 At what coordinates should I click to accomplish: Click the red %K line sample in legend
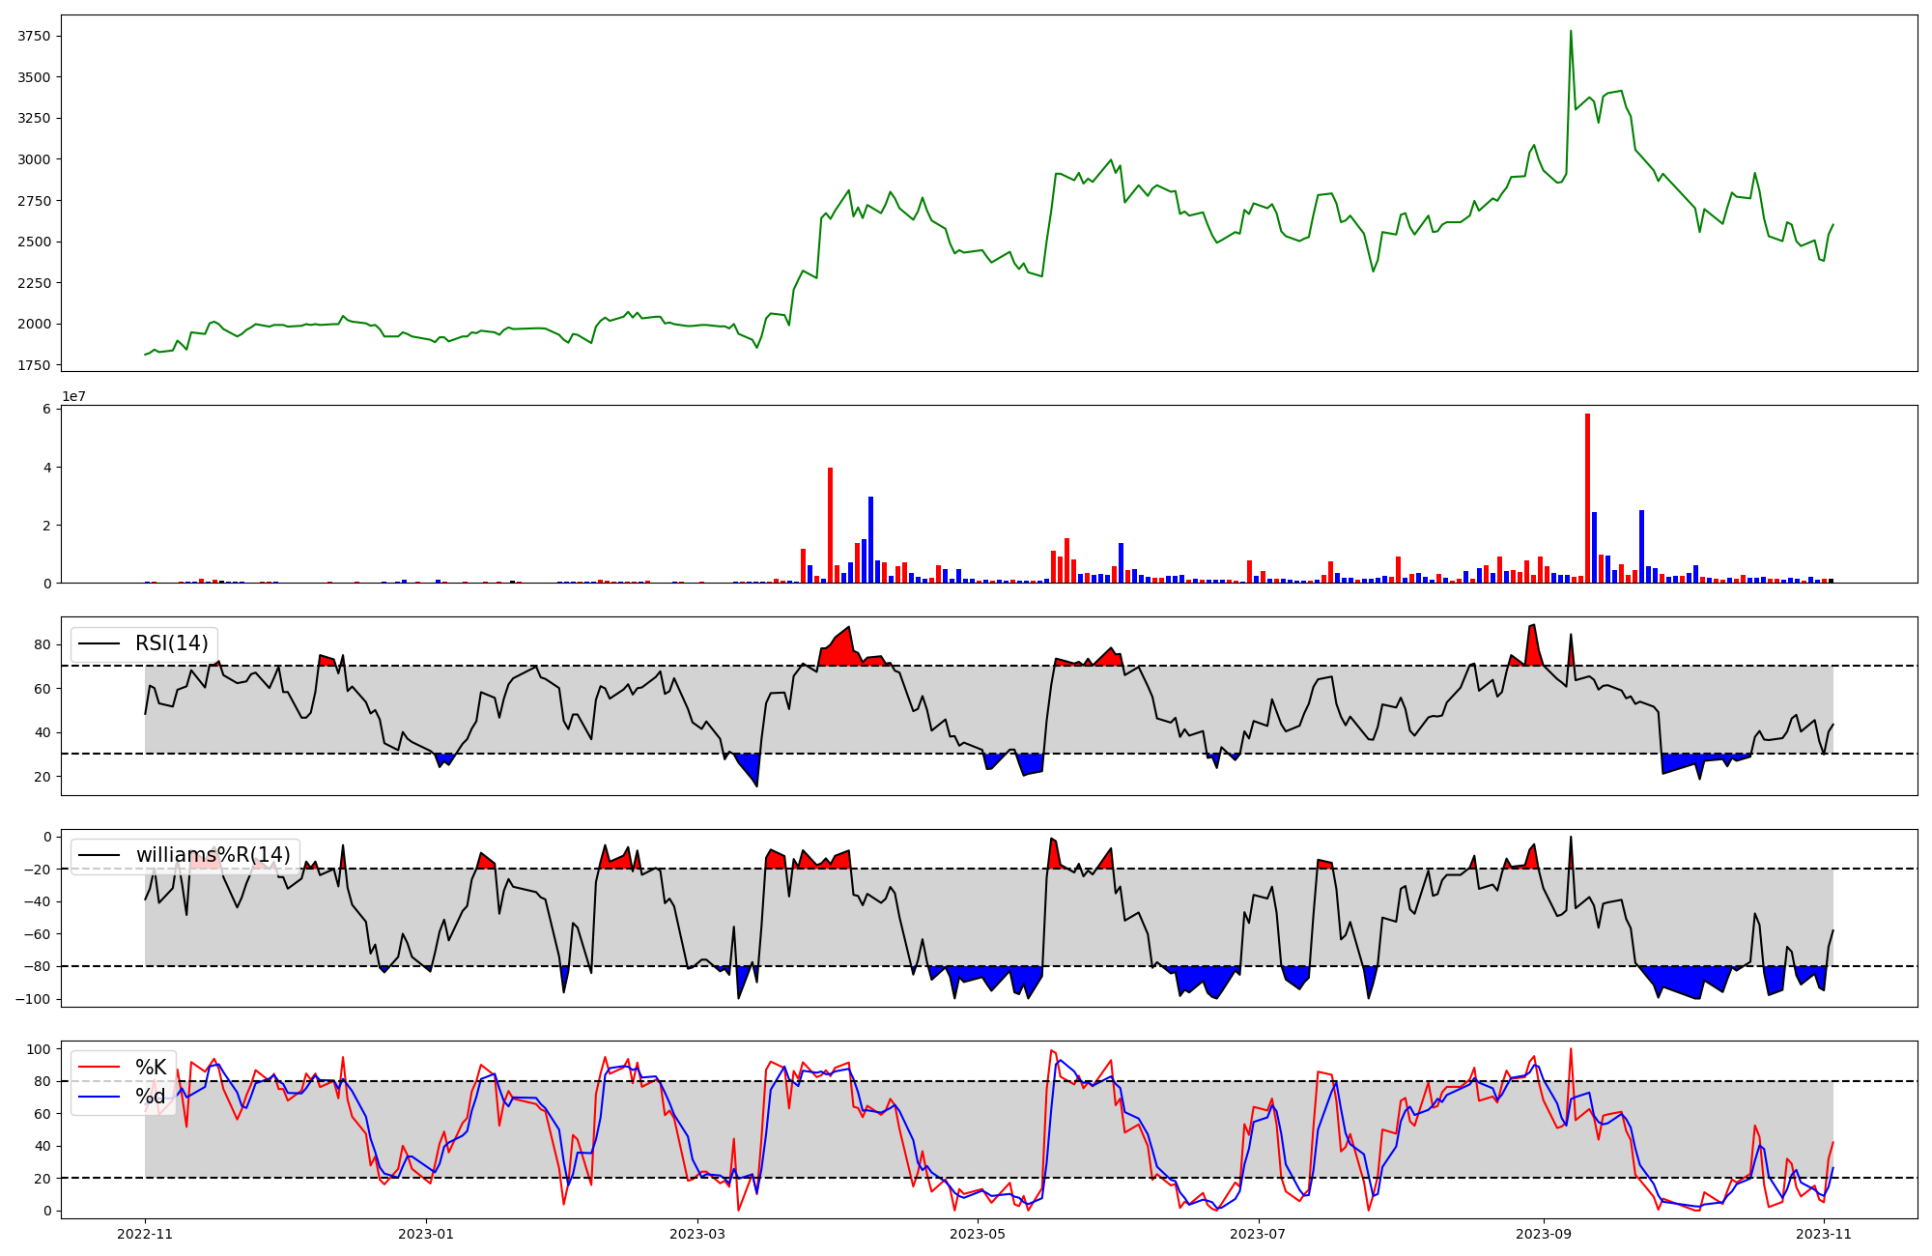tap(99, 1068)
